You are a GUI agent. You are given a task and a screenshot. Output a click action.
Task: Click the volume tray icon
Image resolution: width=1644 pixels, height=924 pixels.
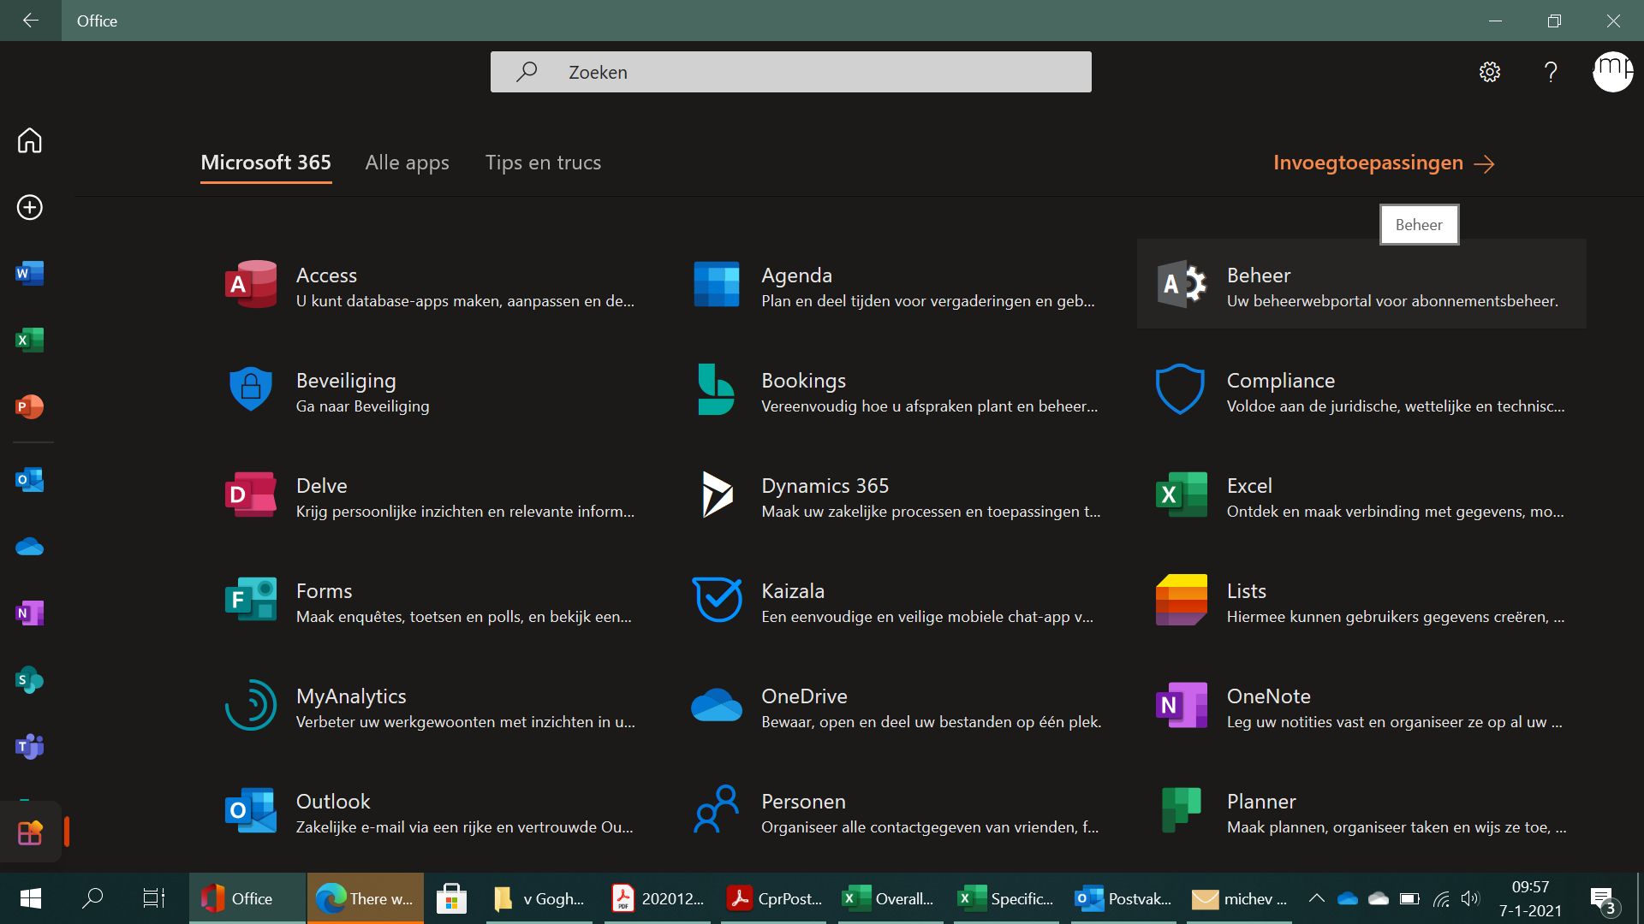(x=1470, y=898)
